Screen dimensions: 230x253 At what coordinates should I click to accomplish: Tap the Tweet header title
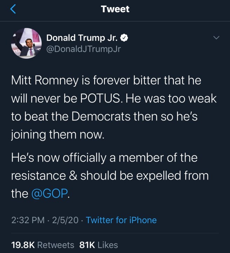[115, 9]
